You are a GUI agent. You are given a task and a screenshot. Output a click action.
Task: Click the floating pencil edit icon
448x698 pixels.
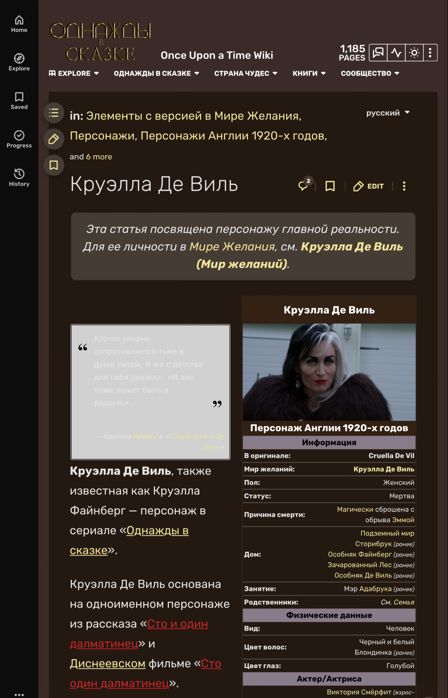54,139
